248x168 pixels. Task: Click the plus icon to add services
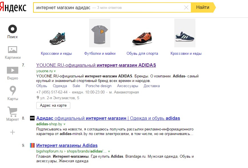[13, 132]
